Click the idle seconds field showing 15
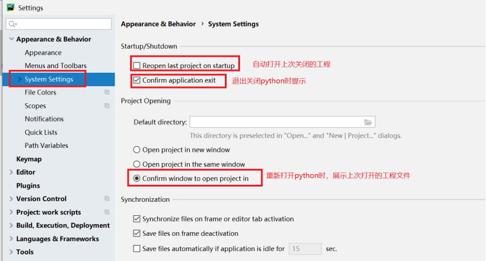Viewport: 486px width, 261px height. click(x=305, y=249)
